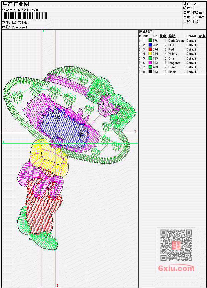The image size is (207, 288).
Task: Select the Red description text
Action: (x=171, y=50)
